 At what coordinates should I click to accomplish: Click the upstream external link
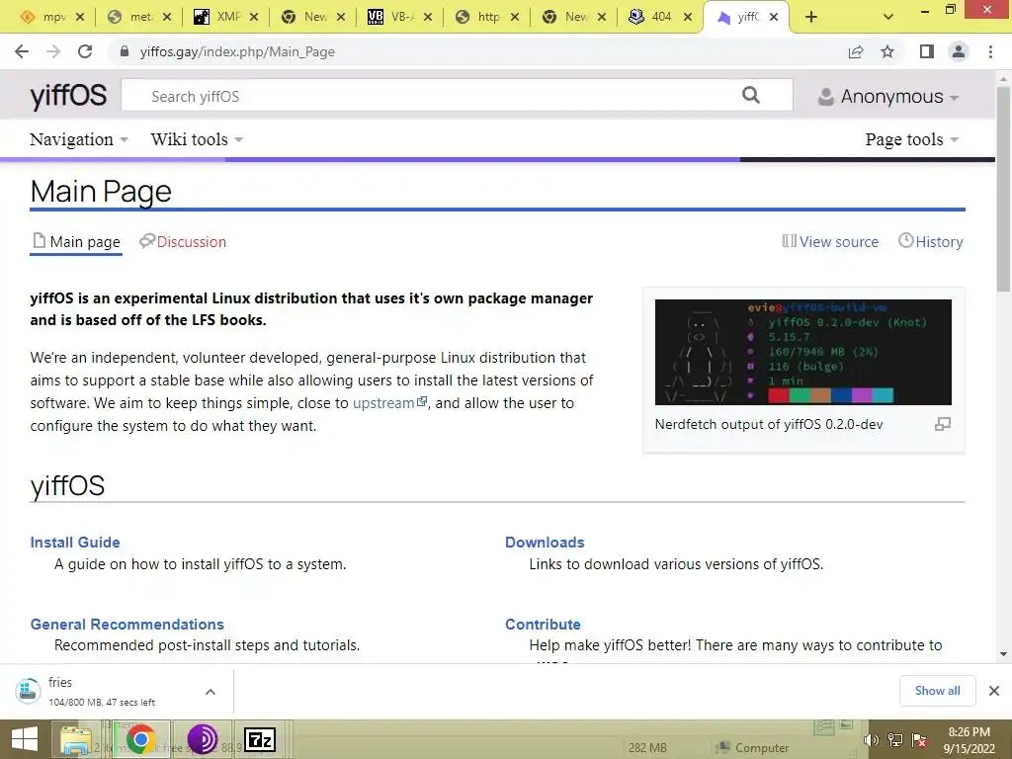pos(389,403)
